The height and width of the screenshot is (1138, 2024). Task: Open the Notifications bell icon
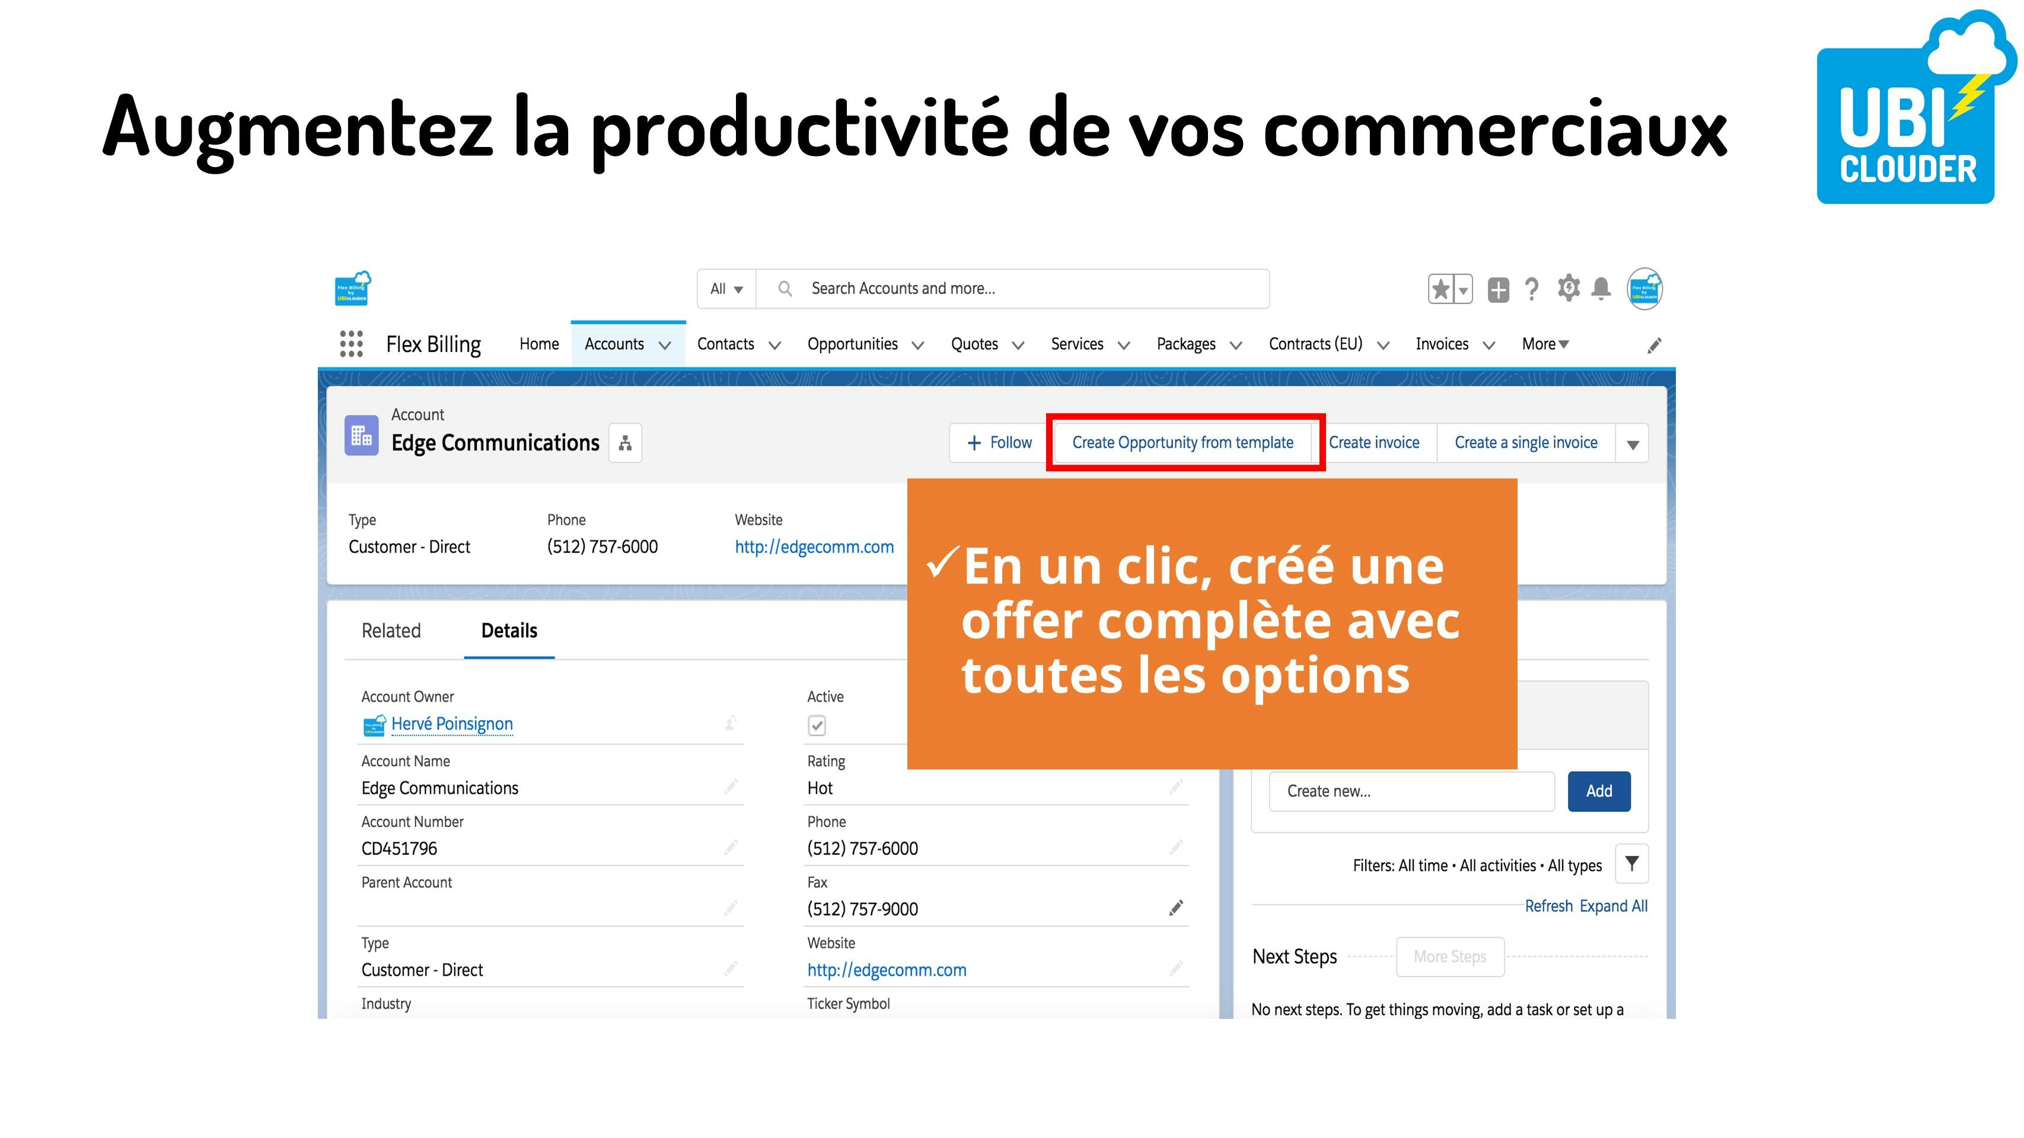(x=1601, y=289)
